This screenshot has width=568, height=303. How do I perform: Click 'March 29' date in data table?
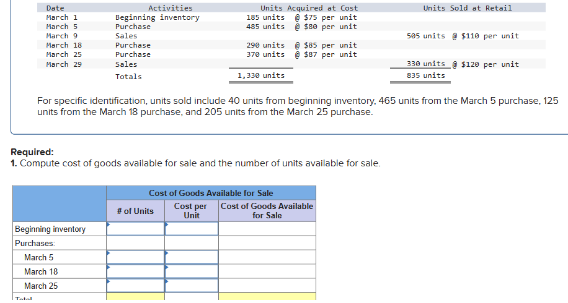click(64, 64)
